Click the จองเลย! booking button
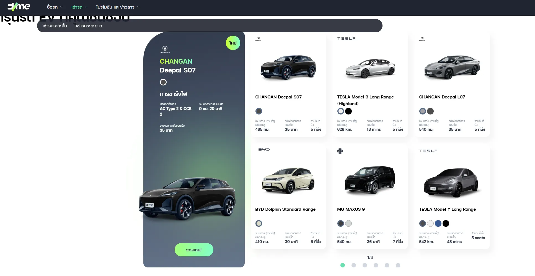 pos(194,250)
